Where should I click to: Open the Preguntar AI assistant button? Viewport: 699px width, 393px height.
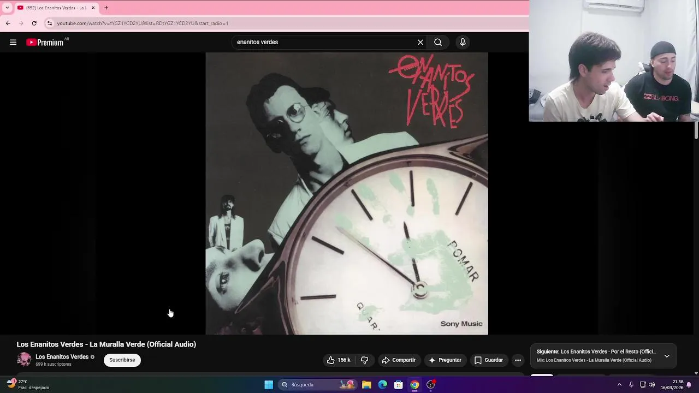445,360
